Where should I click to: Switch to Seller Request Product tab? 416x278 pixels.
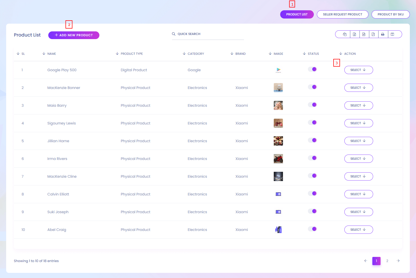pyautogui.click(x=342, y=14)
